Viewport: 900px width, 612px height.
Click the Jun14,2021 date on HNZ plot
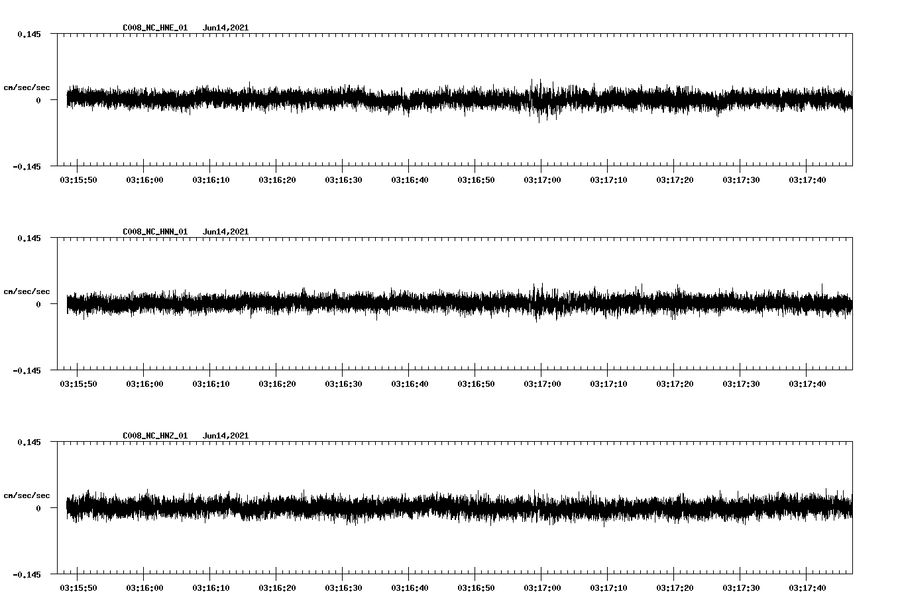(226, 436)
